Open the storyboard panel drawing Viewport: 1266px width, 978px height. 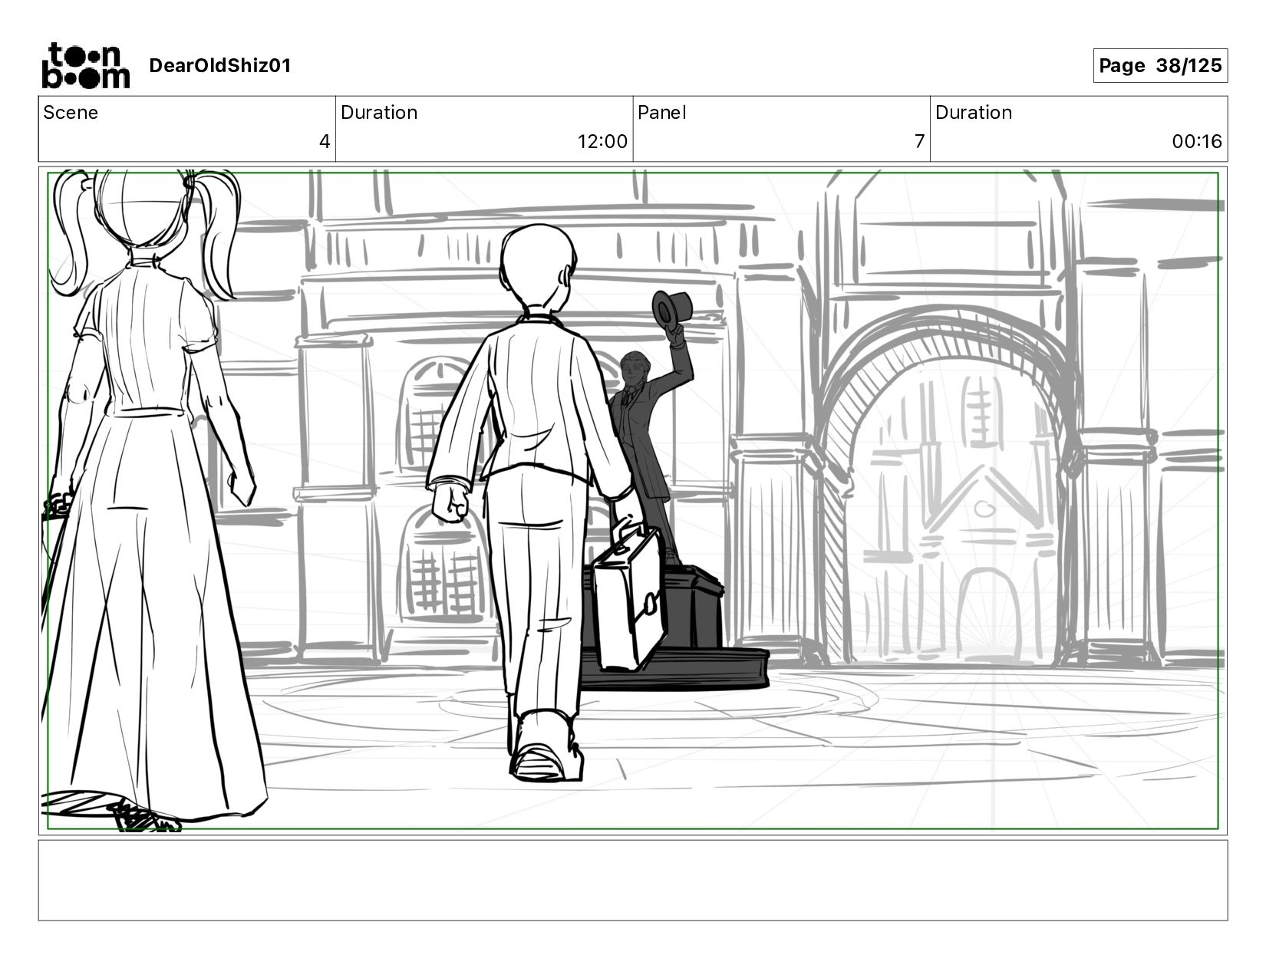coord(633,500)
